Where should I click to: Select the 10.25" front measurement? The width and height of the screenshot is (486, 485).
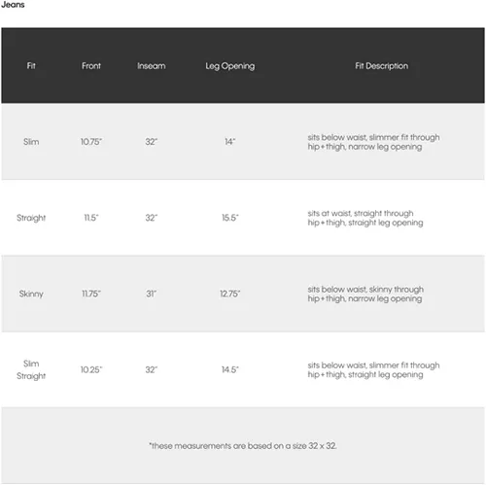[91, 369]
